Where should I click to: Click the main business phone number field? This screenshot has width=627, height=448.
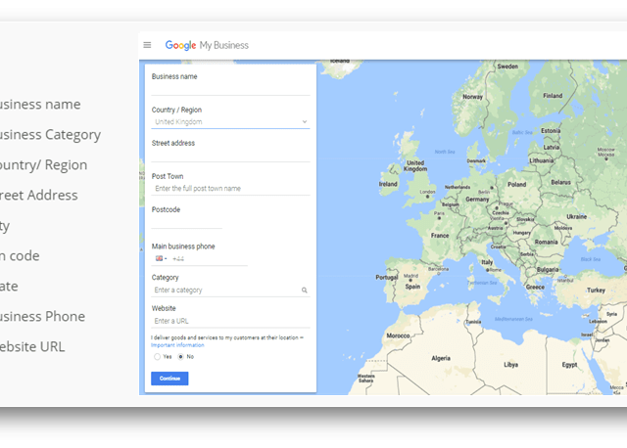coord(209,259)
